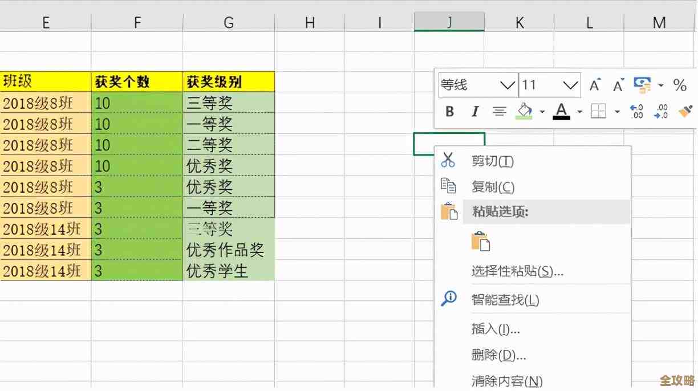Screen dimensions: 698x391
Task: Open the borders dropdown arrow
Action: (616, 111)
